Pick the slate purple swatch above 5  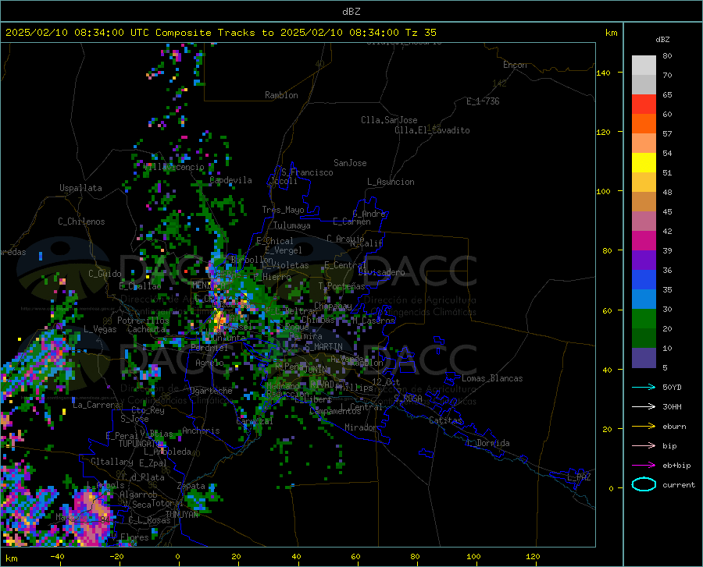(x=644, y=358)
